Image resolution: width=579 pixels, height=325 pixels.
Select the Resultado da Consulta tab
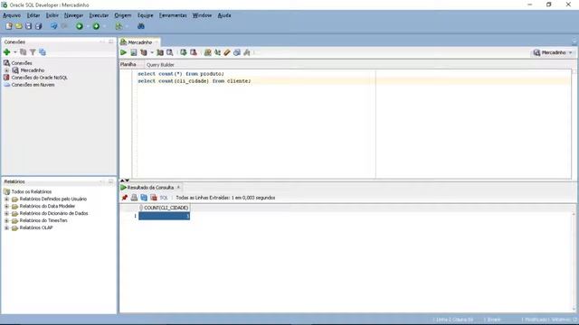150,188
